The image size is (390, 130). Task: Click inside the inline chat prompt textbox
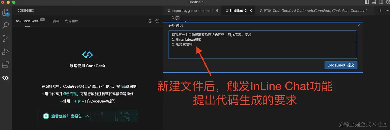pos(263,45)
